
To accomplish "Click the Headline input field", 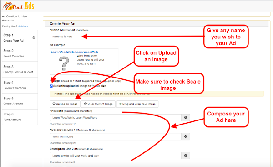I will pos(116,118).
